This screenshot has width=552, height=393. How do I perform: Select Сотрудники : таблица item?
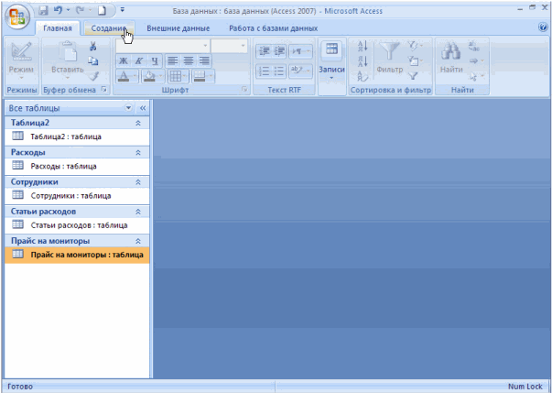77,196
